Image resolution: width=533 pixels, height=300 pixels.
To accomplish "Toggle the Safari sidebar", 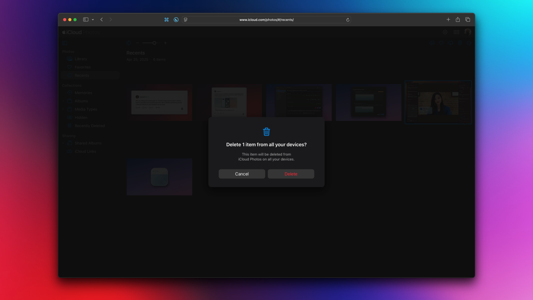I will click(x=86, y=20).
